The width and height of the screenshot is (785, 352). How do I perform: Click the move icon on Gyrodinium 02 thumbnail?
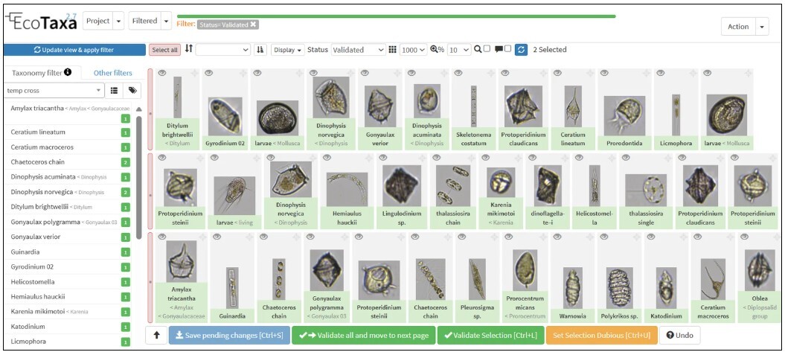tap(243, 73)
